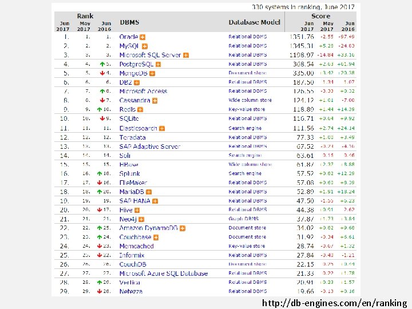Image resolution: width=412 pixels, height=309 pixels.
Task: Click Graph DBMS link in Neo4j row
Action: [x=244, y=219]
